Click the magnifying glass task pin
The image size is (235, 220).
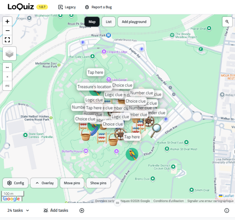[156, 131]
